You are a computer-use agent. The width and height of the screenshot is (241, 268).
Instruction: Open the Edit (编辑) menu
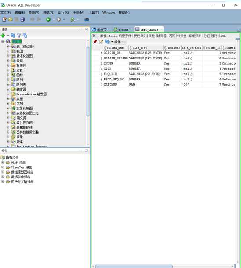point(19,13)
